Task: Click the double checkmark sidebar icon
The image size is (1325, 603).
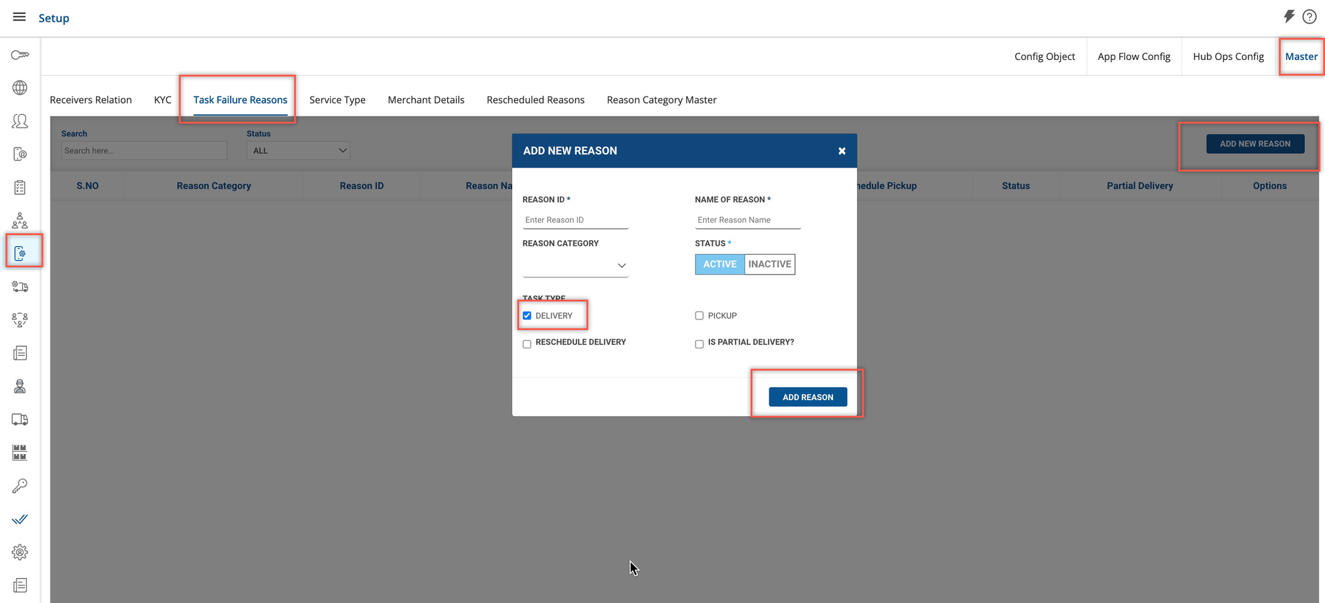Action: click(20, 520)
